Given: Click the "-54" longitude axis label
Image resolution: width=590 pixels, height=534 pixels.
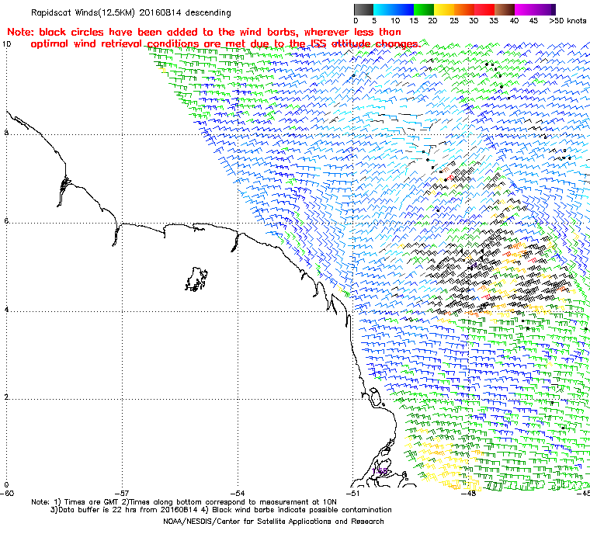Looking at the screenshot, I should (238, 493).
